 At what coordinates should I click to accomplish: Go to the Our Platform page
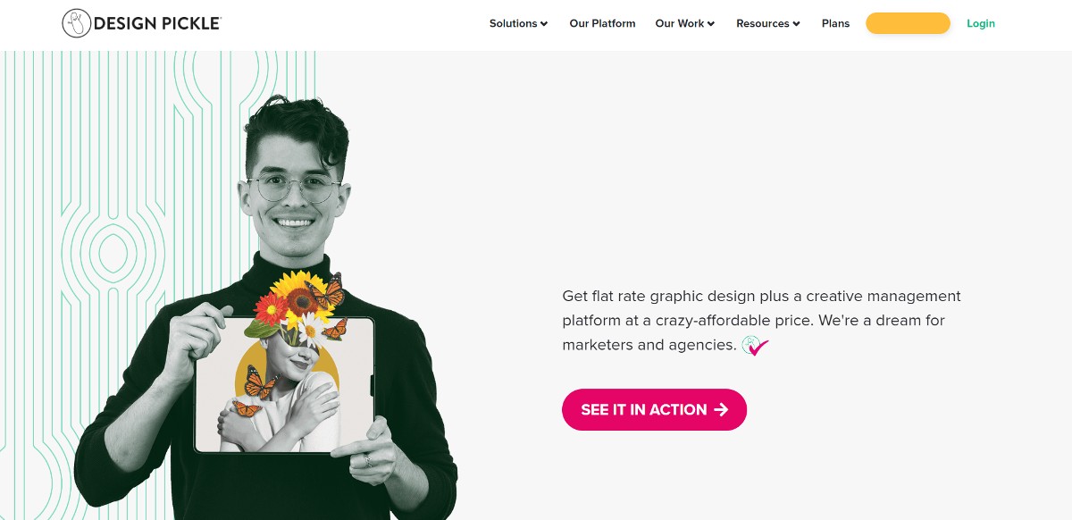point(602,23)
